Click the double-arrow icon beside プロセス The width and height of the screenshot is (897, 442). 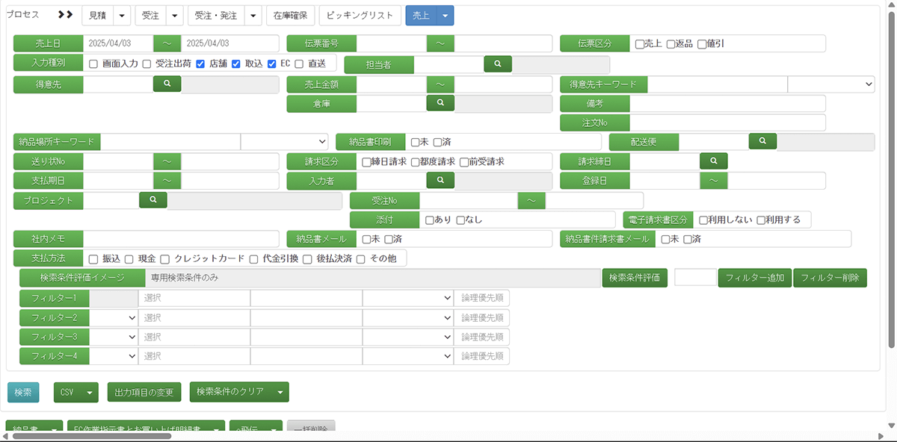pos(65,15)
